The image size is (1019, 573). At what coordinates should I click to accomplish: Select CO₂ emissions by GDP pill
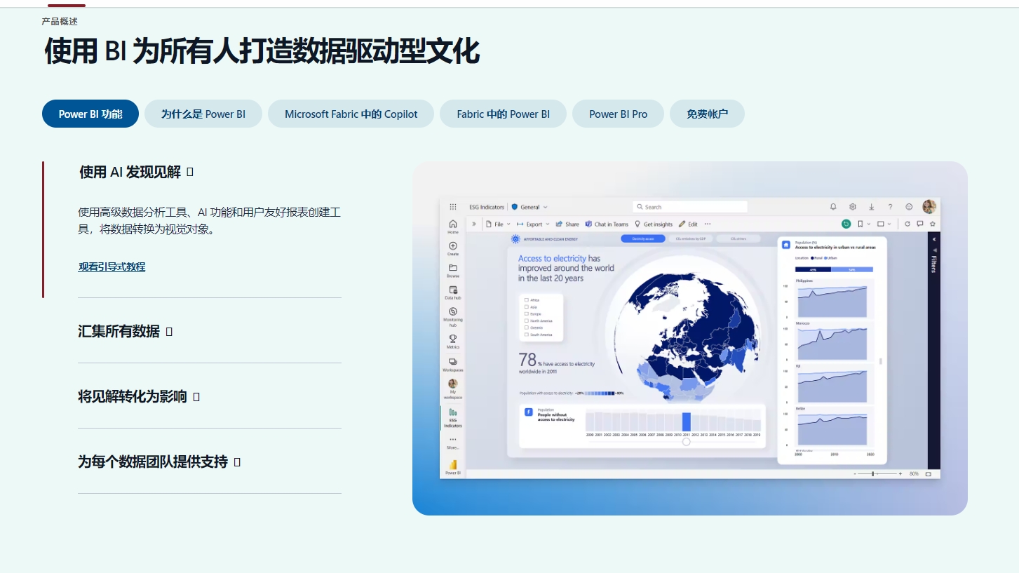690,238
